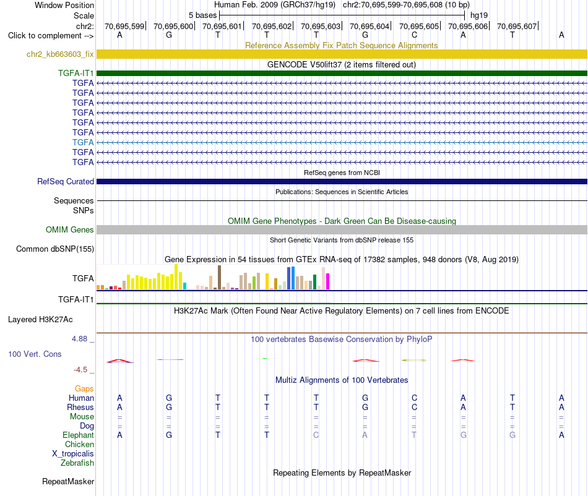Click the -4.5 PhyloP lower limit value
This screenshot has width=588, height=496.
pyautogui.click(x=80, y=370)
